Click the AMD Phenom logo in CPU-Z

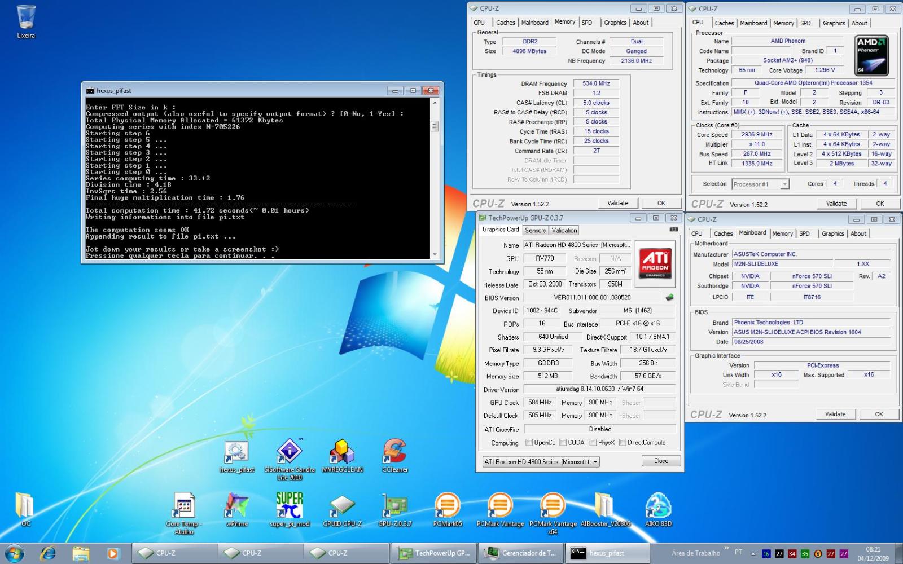872,56
